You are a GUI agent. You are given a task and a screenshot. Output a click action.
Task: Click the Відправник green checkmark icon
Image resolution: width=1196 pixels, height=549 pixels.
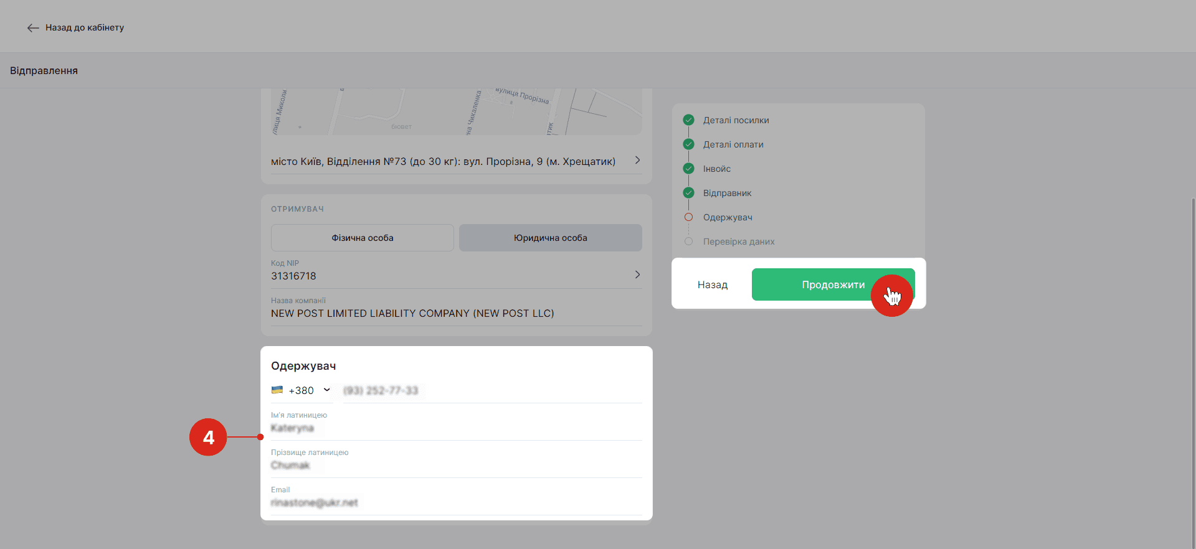click(x=688, y=193)
